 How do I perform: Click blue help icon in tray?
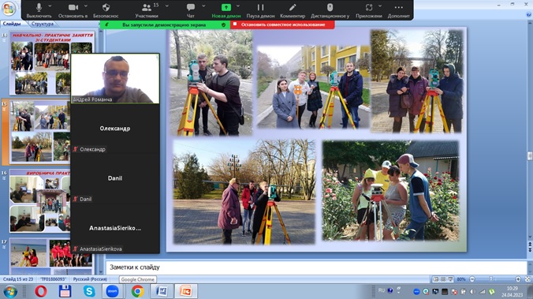point(389,290)
